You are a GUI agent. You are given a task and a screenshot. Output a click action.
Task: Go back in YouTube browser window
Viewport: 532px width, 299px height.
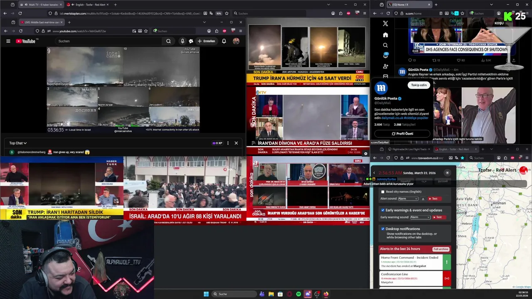click(6, 31)
